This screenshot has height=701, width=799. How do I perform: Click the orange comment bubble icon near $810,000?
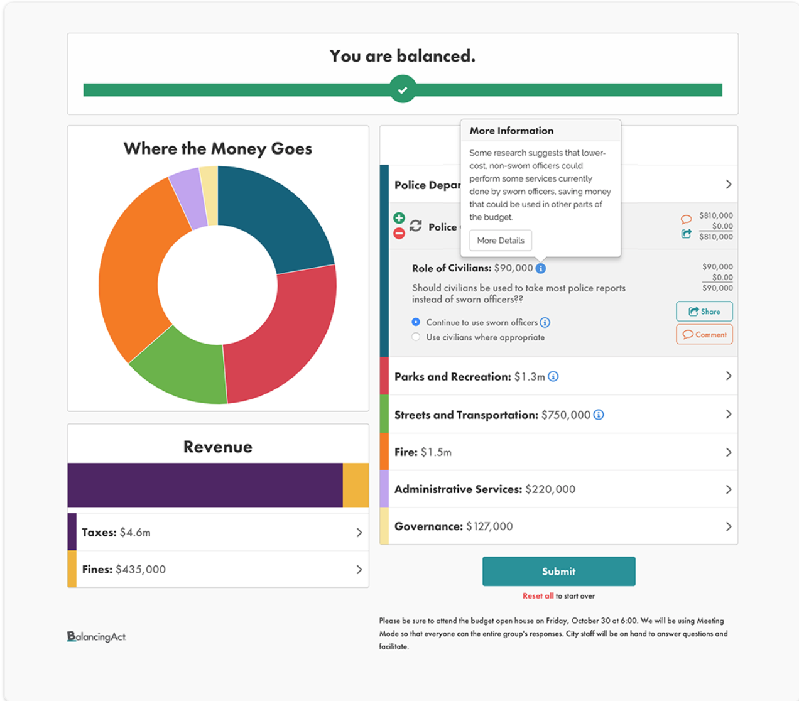point(686,220)
